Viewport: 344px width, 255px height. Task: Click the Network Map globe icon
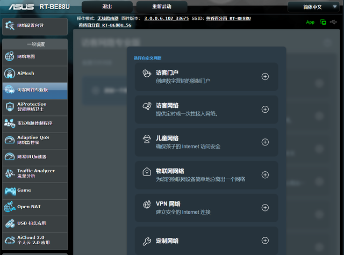point(10,56)
